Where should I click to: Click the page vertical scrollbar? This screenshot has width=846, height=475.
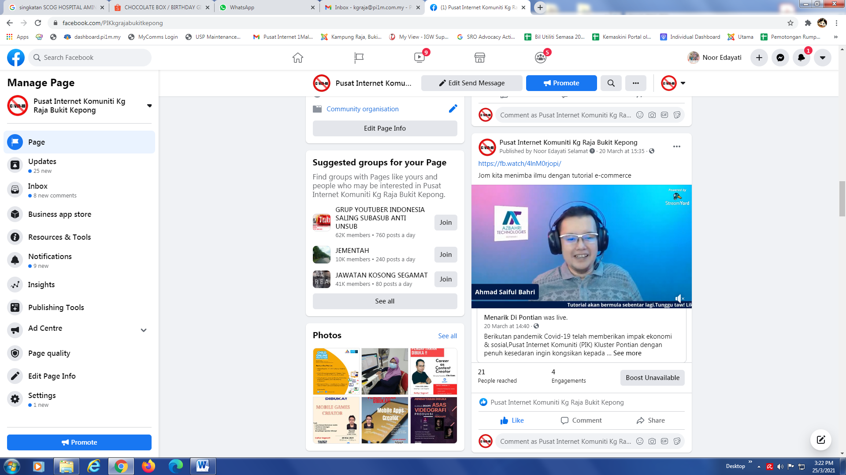842,198
